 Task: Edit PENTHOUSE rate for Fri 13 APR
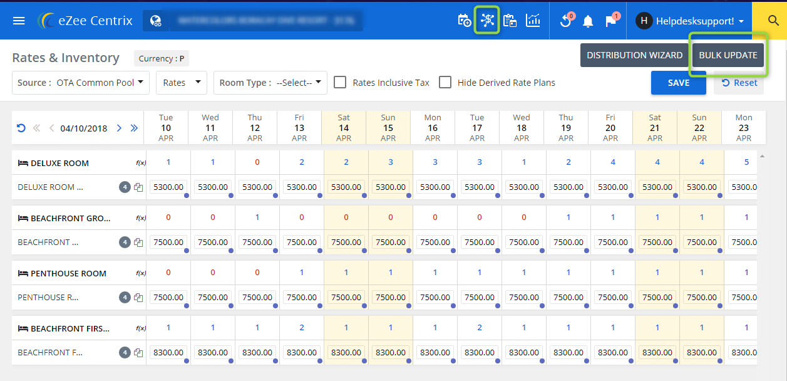(x=302, y=297)
